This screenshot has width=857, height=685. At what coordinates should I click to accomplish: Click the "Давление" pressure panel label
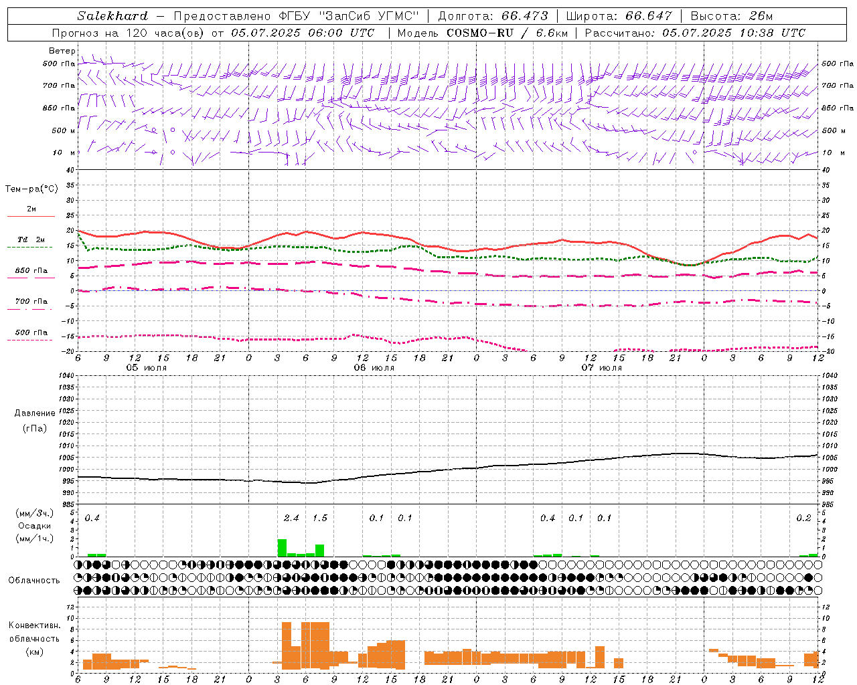click(35, 413)
